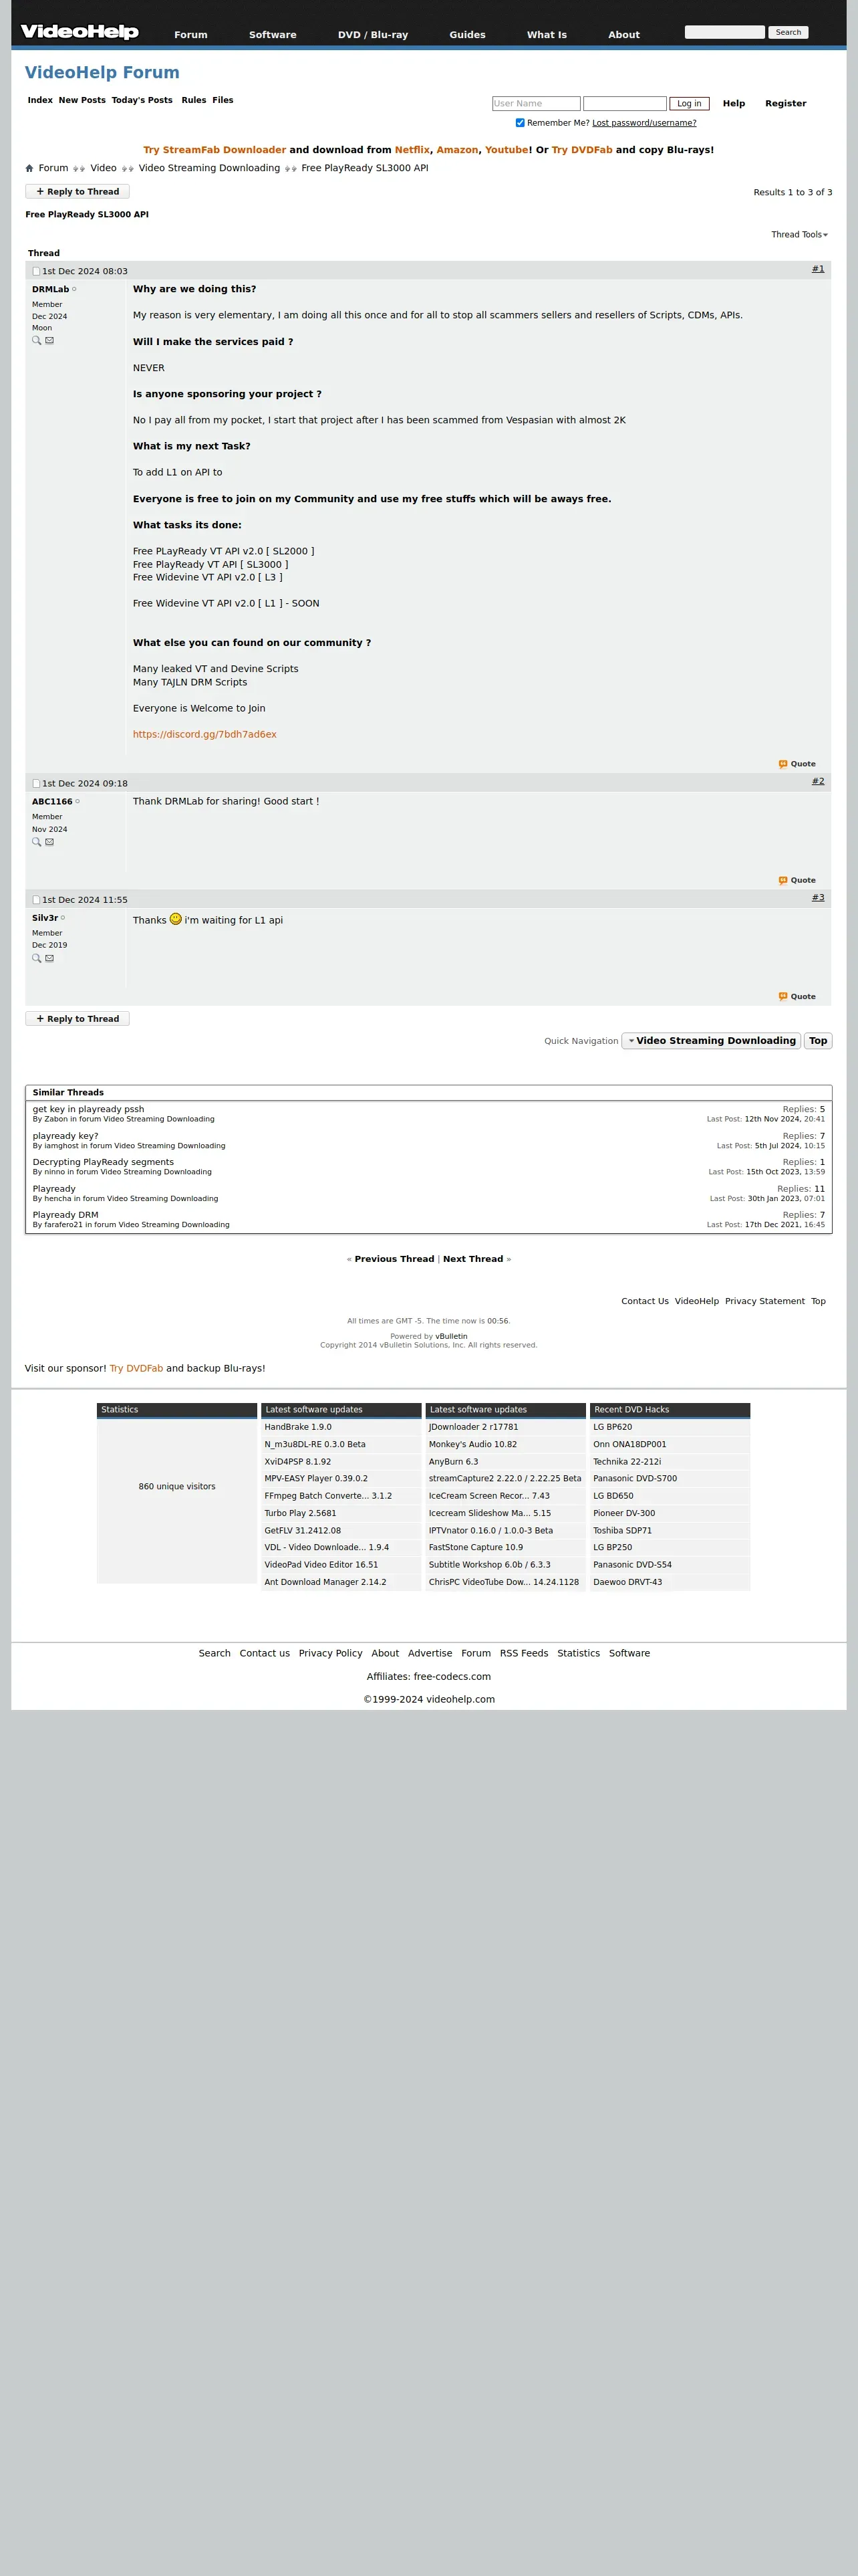Image resolution: width=858 pixels, height=2576 pixels.
Task: Open the DVD / Blu-ray menu
Action: coord(373,35)
